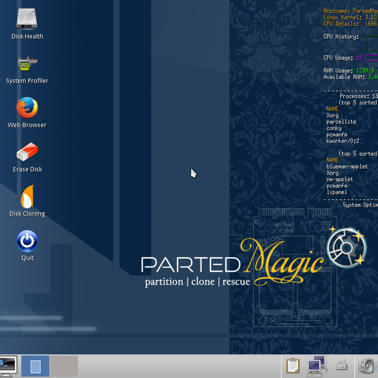Click the keyboard layout tray icon
Viewport: 378px width, 378px height.
pos(342,366)
